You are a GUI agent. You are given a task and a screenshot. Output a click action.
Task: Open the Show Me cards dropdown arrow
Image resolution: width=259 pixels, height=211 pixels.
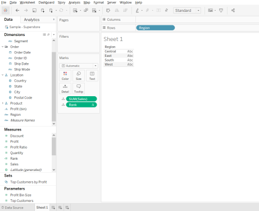pyautogui.click(x=215, y=11)
